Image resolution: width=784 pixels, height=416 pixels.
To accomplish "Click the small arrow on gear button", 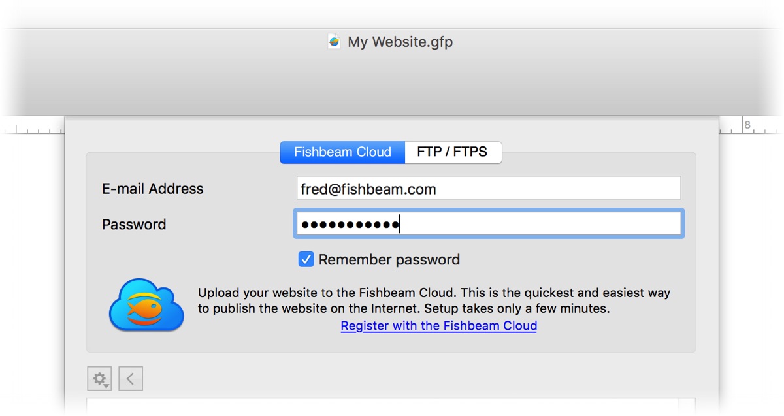I will pos(106,386).
